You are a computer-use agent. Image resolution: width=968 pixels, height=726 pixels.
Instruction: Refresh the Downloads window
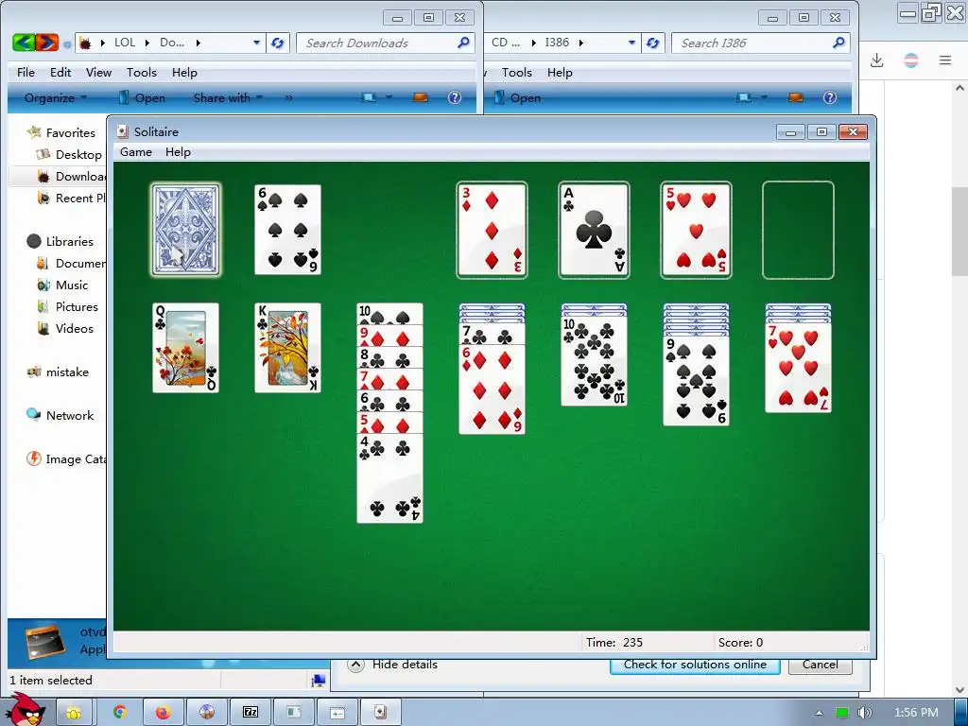point(278,43)
